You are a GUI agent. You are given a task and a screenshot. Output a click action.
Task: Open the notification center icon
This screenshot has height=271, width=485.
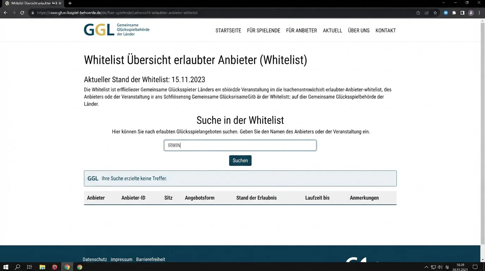point(475,267)
